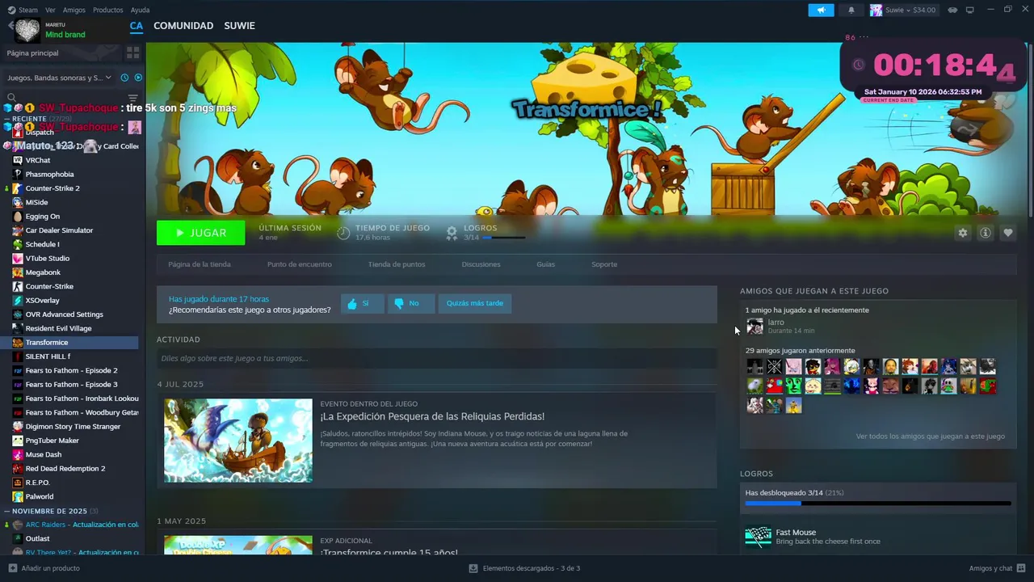Select Fears to Fathom - Episode 2

(x=71, y=370)
